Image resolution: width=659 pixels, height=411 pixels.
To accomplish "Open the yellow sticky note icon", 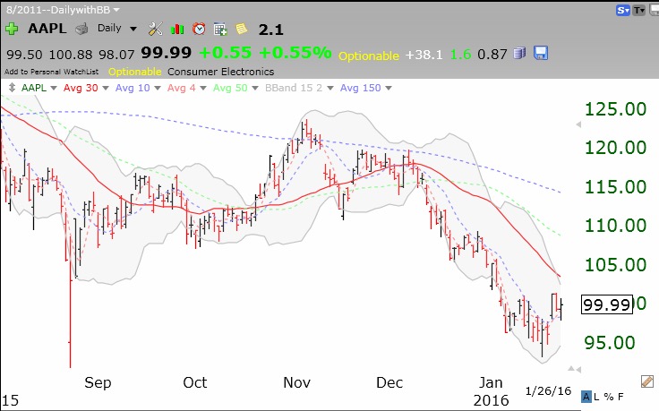I will pyautogui.click(x=241, y=29).
